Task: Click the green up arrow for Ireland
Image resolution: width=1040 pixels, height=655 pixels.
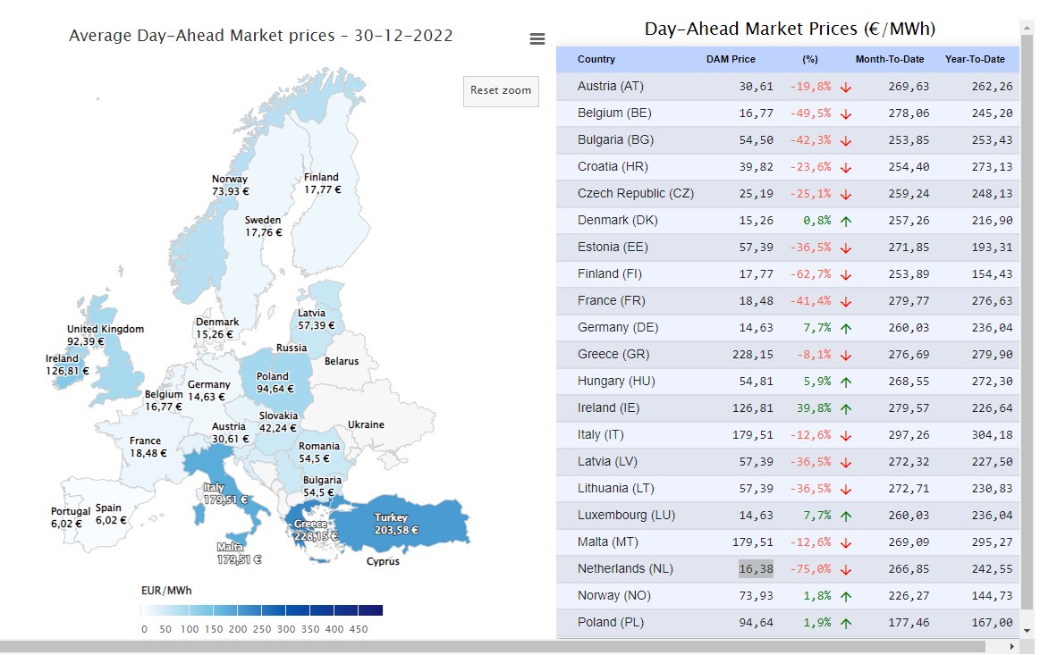Action: [x=845, y=408]
